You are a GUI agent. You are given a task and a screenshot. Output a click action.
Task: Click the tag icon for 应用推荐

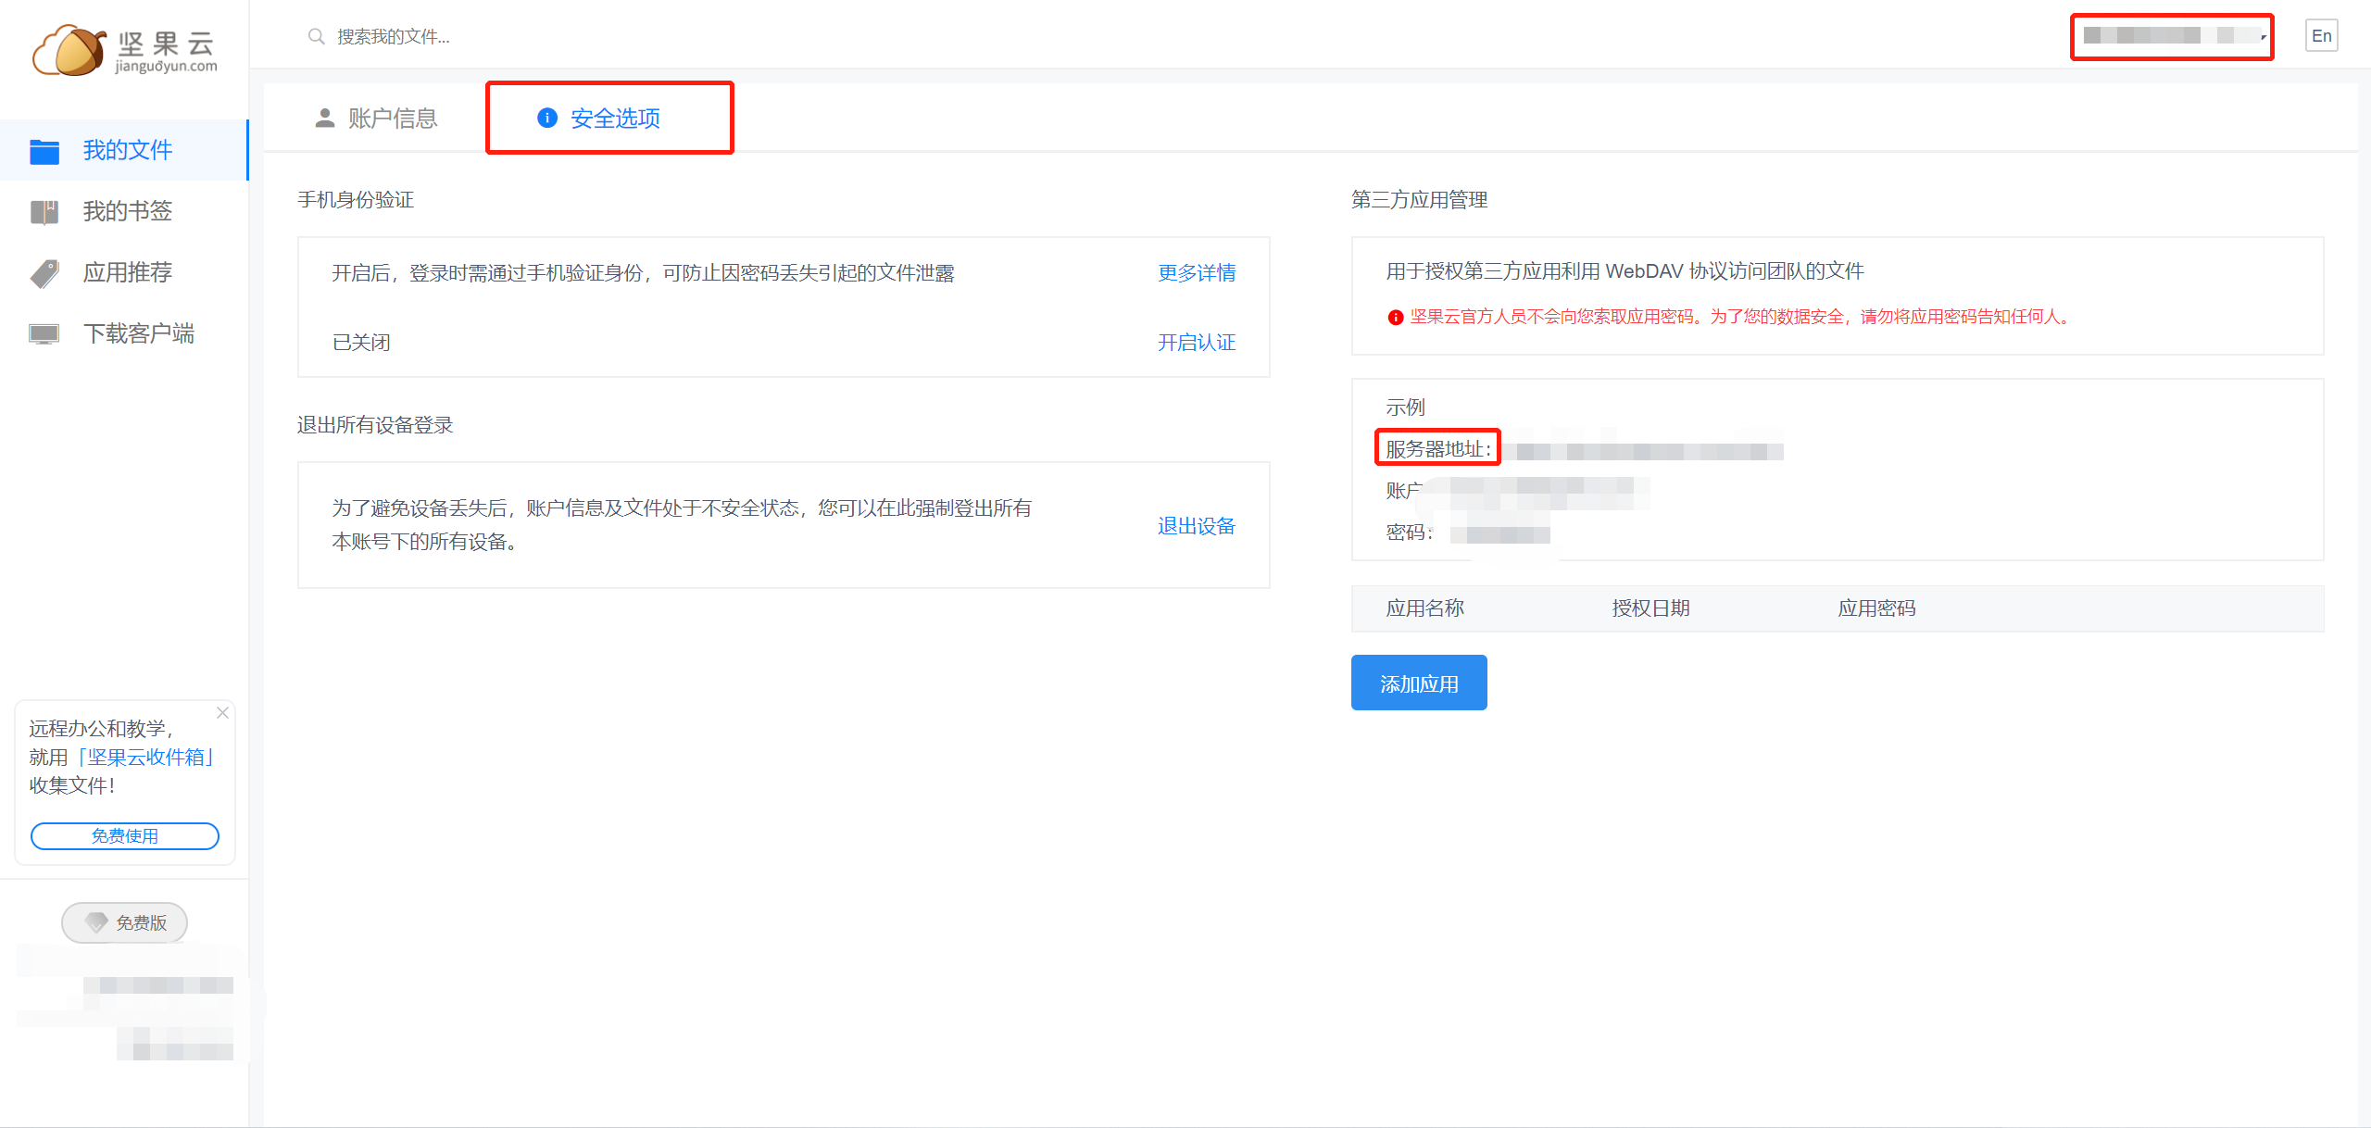click(44, 273)
